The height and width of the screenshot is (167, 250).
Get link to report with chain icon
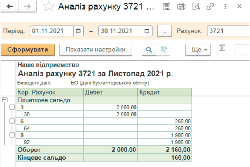point(210,7)
